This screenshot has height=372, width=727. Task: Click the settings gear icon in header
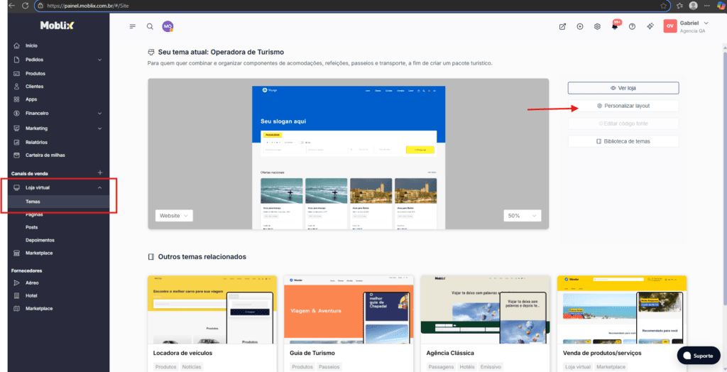click(597, 27)
